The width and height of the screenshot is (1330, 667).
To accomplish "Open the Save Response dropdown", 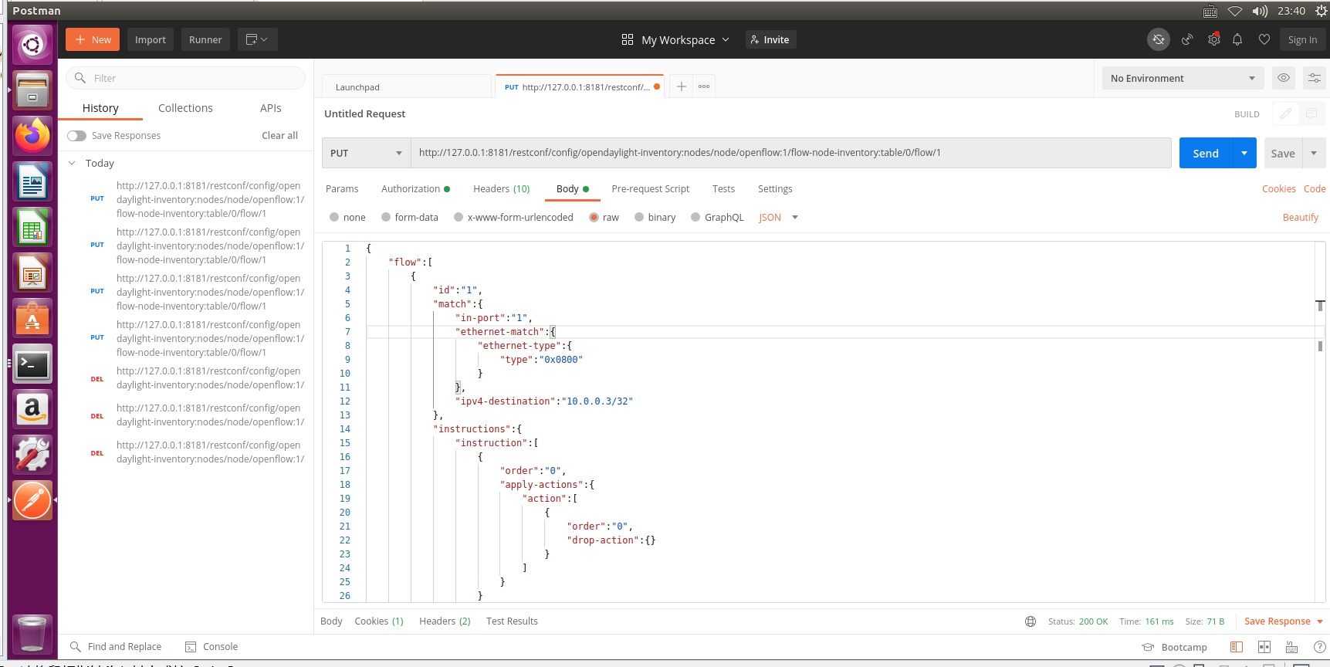I will 1284,621.
